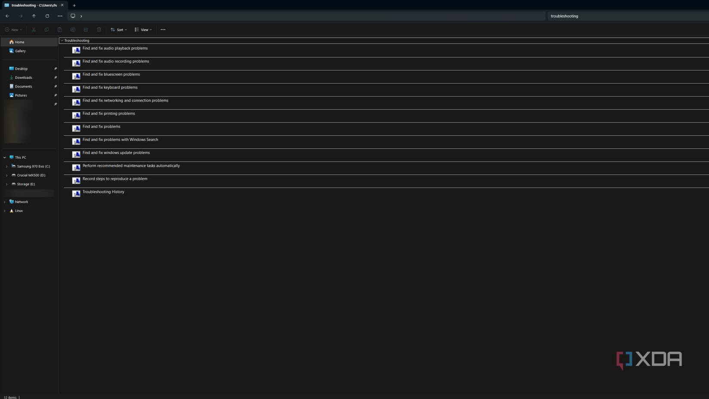
Task: Refresh the current folder view
Action: (x=47, y=16)
